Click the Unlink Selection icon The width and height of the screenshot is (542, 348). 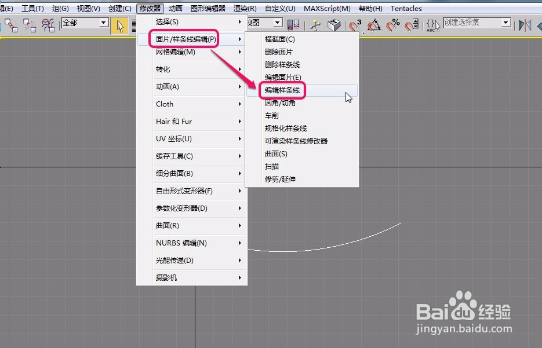click(x=30, y=25)
